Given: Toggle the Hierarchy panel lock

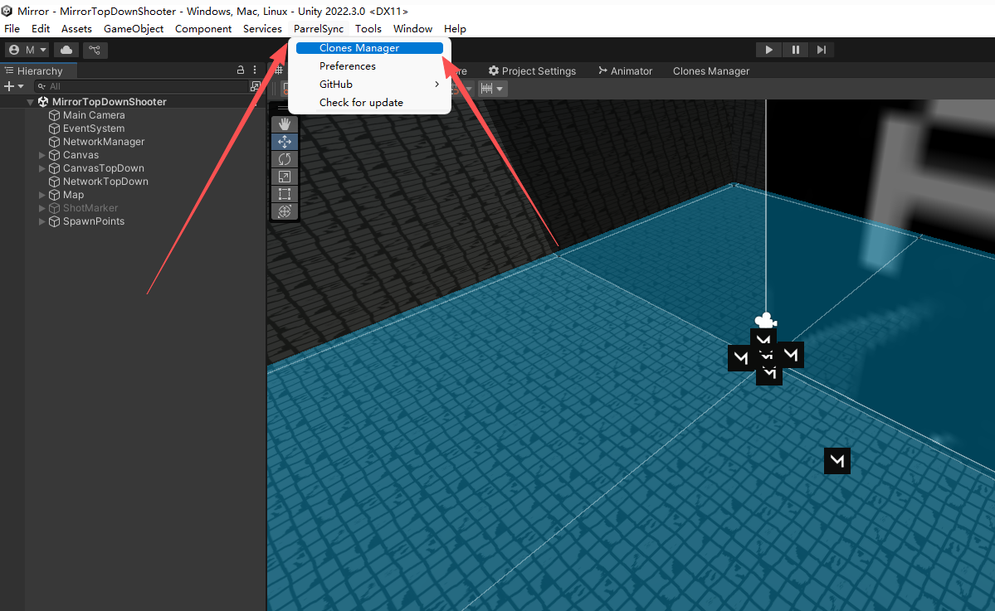Looking at the screenshot, I should point(241,70).
